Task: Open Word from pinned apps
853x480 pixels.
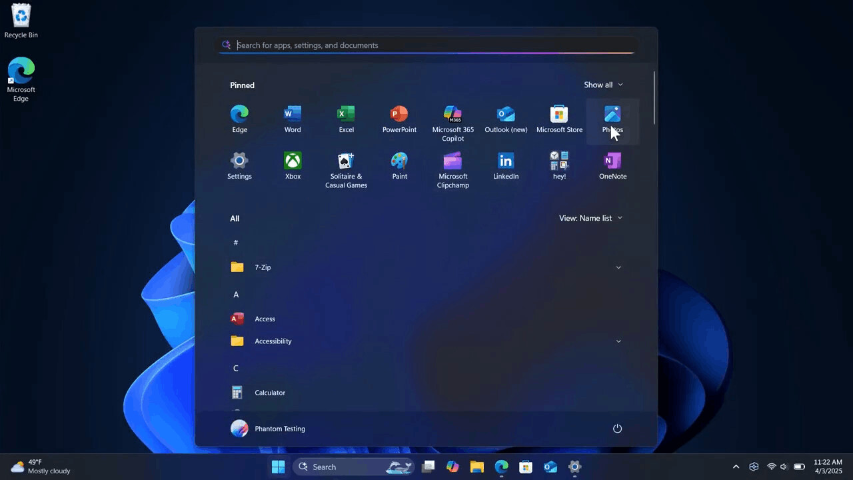Action: point(293,118)
